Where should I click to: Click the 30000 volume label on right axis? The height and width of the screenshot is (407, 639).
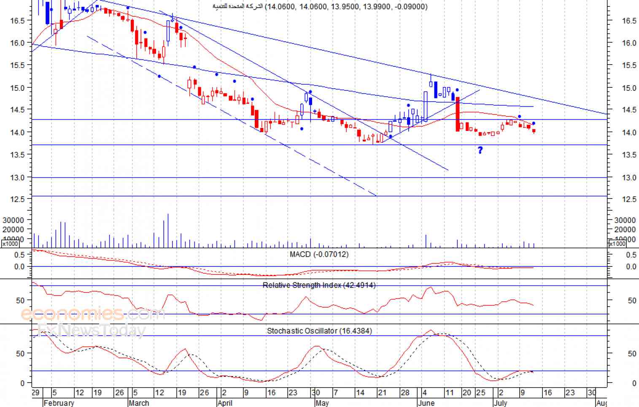coord(625,220)
